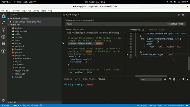Click the vertical scrollbar of user settings editor
This screenshot has height=107, width=190.
(x=189, y=63)
